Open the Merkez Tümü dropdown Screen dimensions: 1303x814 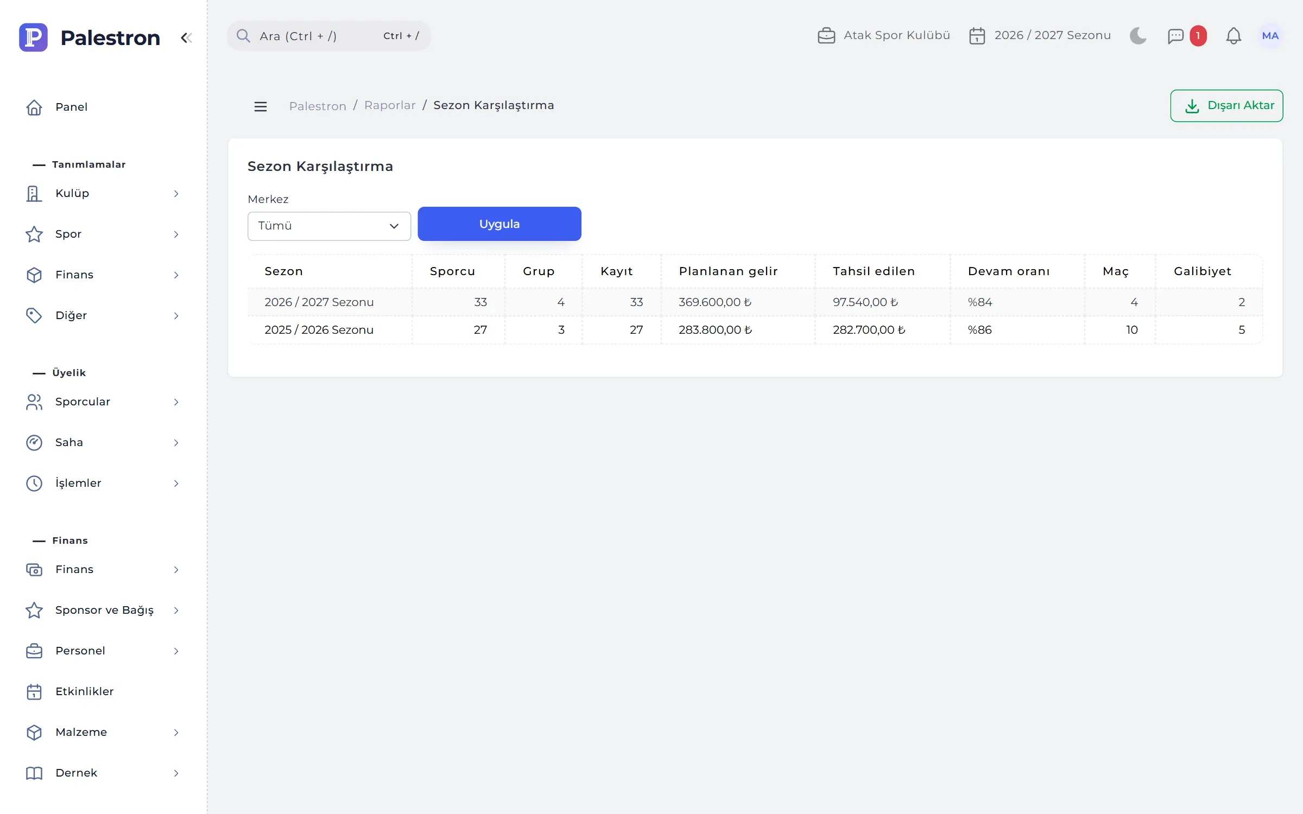[x=329, y=226]
